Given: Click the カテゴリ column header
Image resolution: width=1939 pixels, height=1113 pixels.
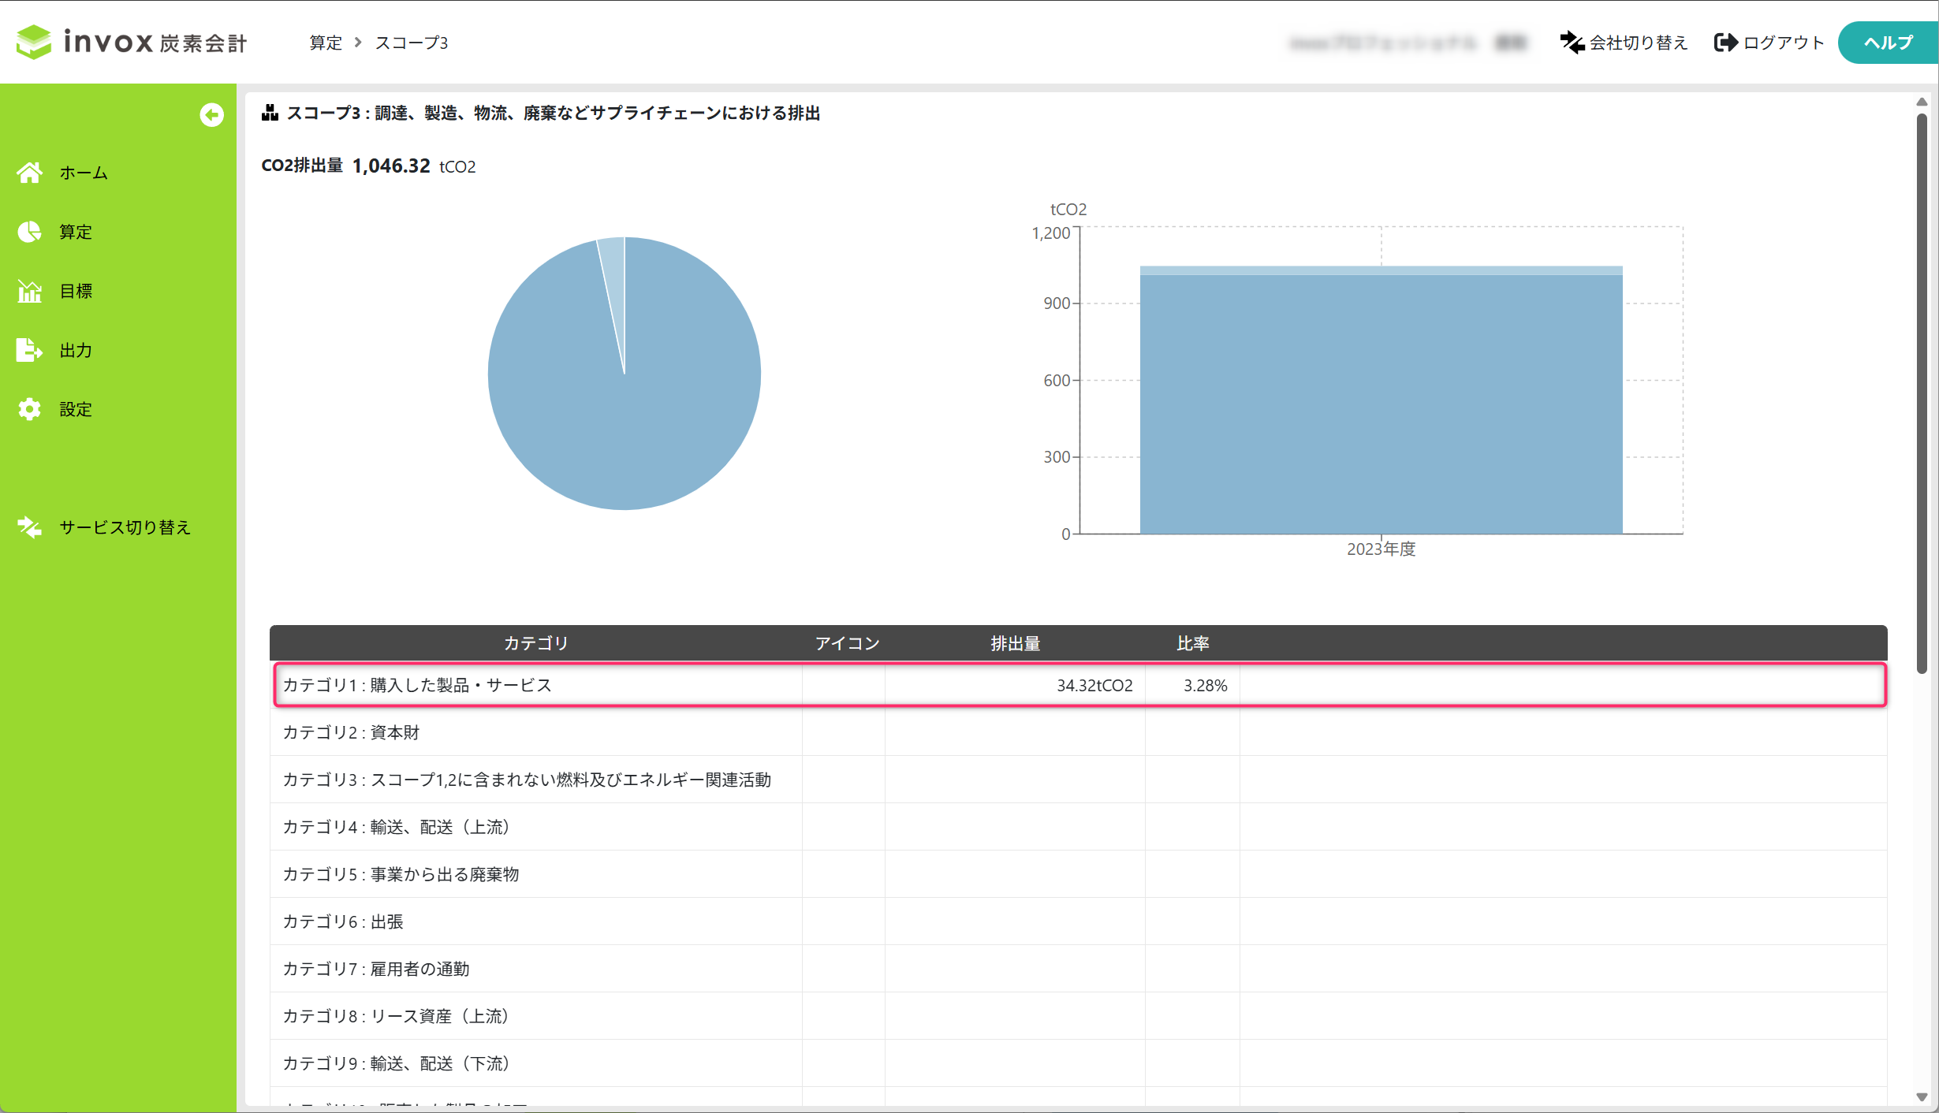Looking at the screenshot, I should coord(536,643).
